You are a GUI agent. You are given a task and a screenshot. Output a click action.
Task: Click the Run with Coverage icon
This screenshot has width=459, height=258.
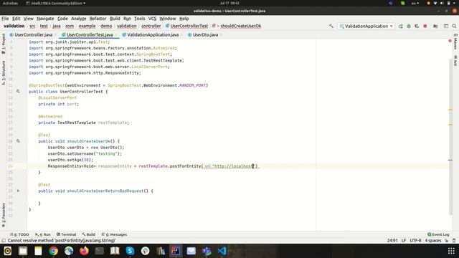coord(417,26)
